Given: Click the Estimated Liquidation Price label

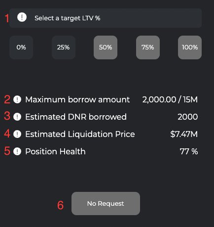Looking at the screenshot, I should pyautogui.click(x=80, y=134).
